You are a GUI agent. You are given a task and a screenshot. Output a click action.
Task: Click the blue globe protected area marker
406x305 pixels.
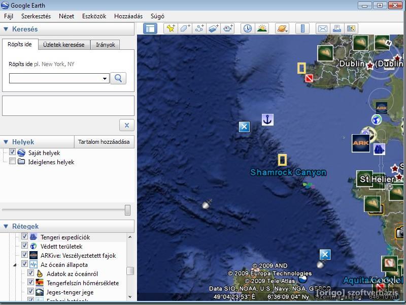click(377, 119)
